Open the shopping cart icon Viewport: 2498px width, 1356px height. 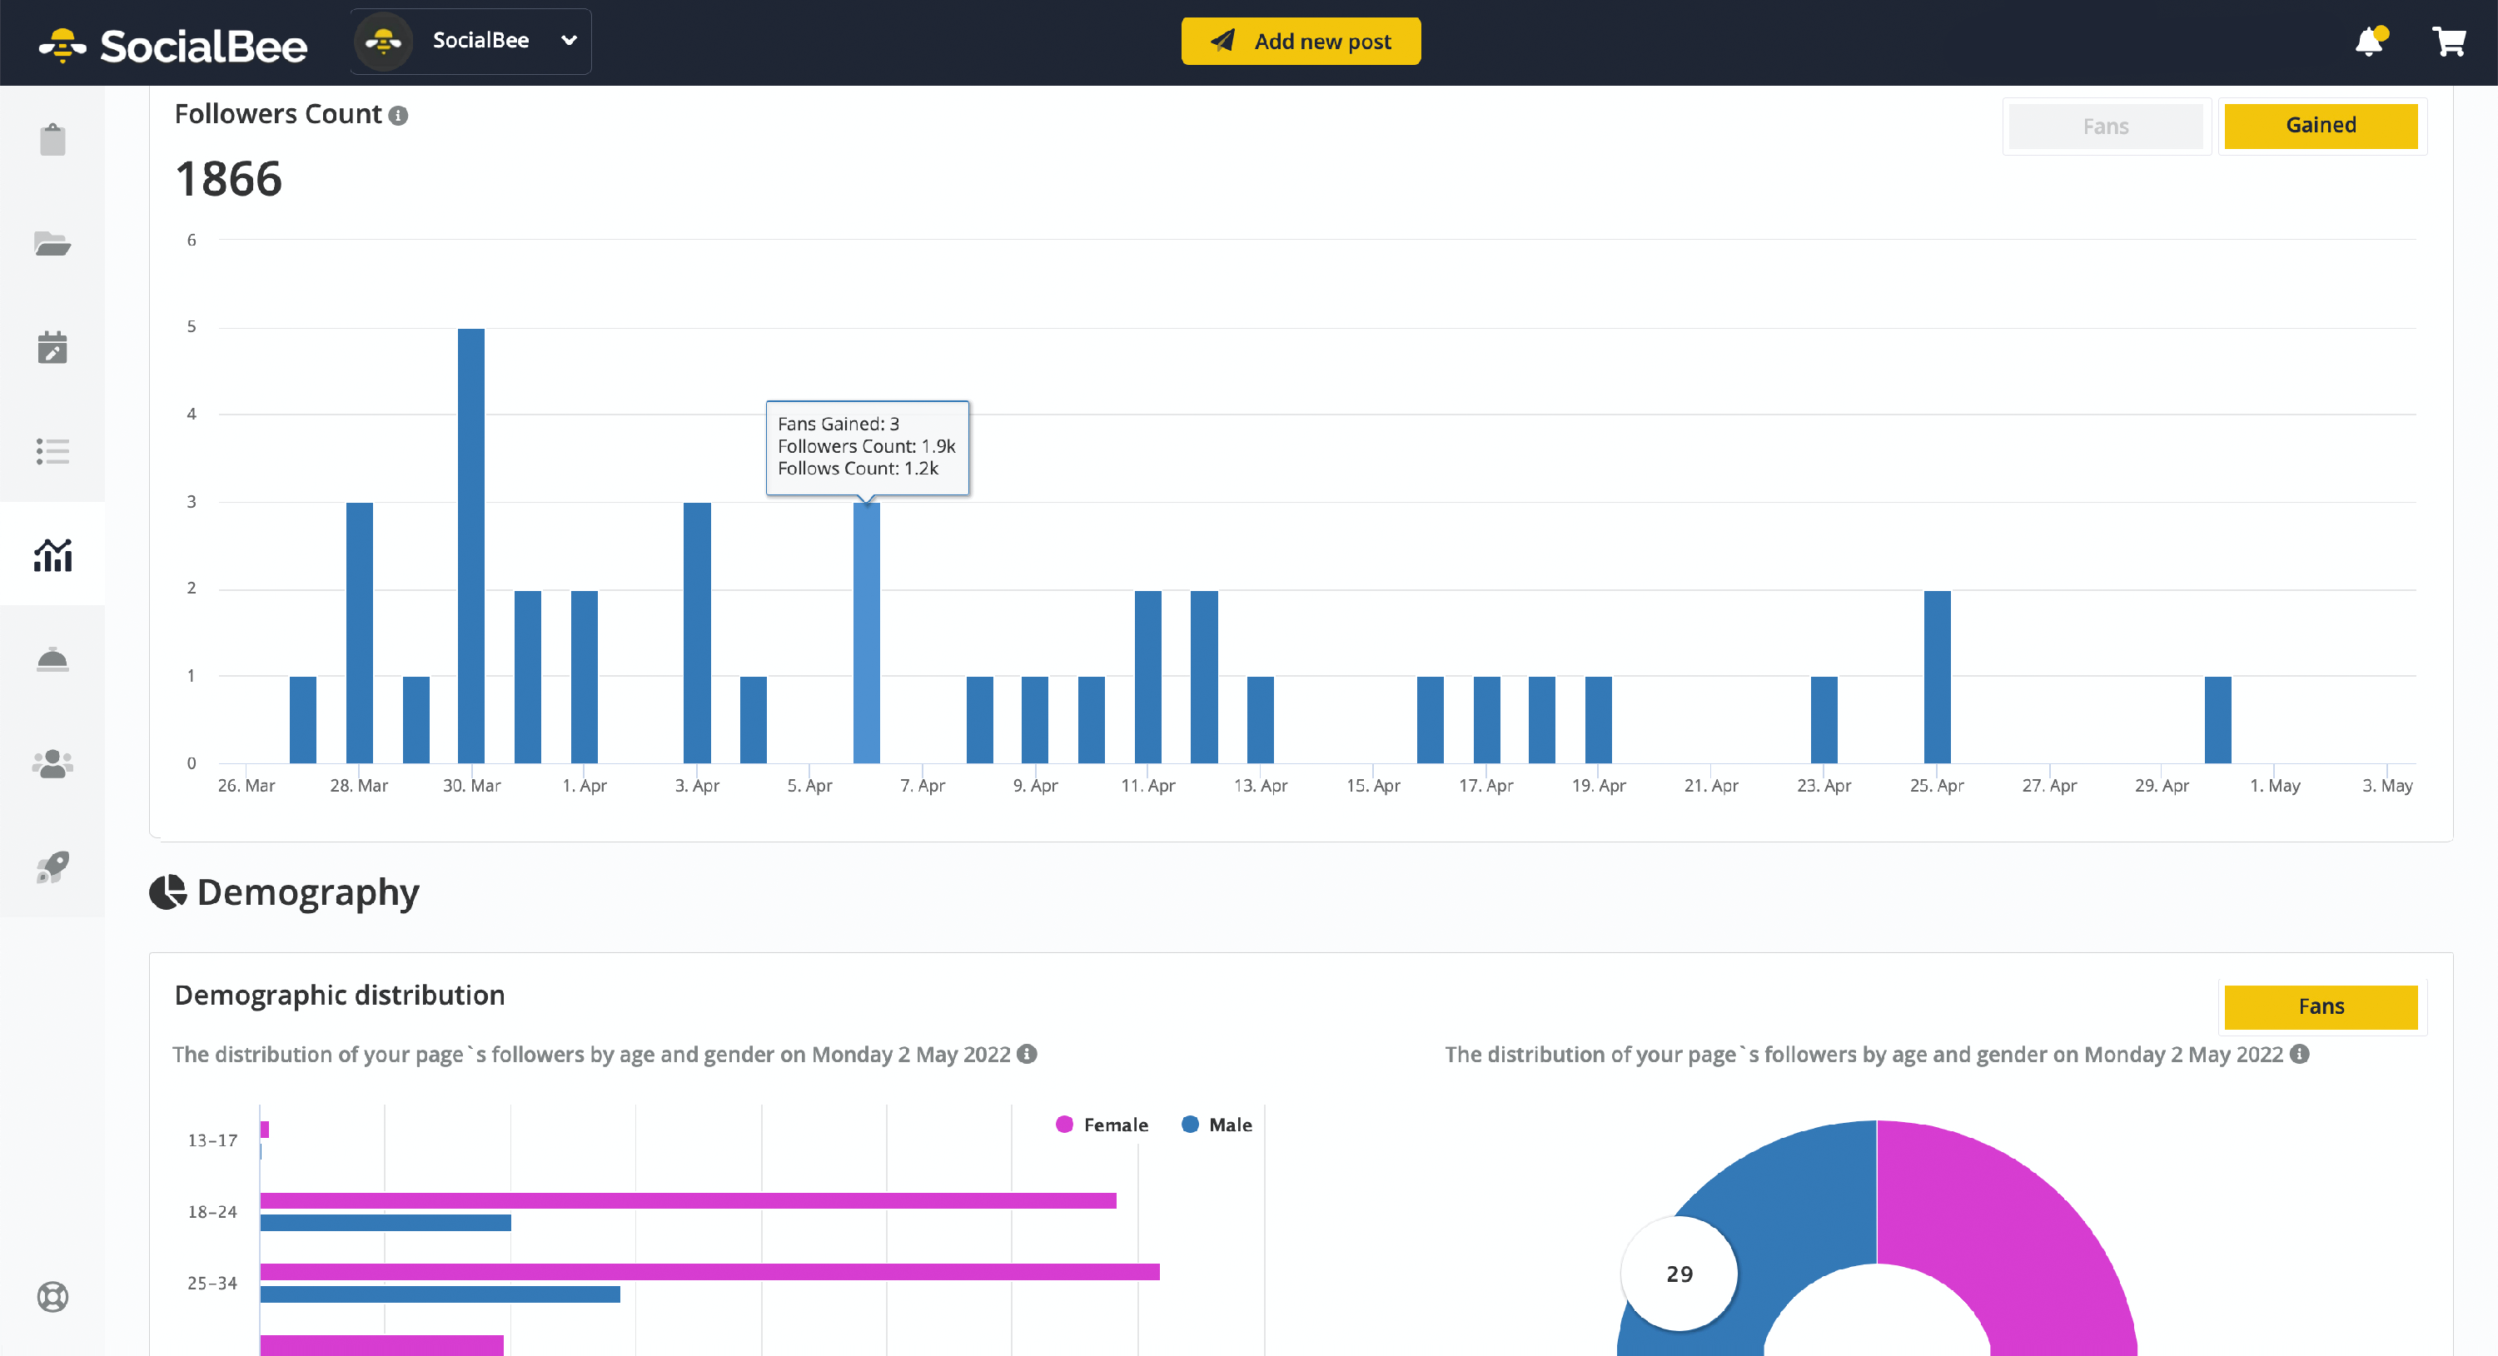[2449, 41]
